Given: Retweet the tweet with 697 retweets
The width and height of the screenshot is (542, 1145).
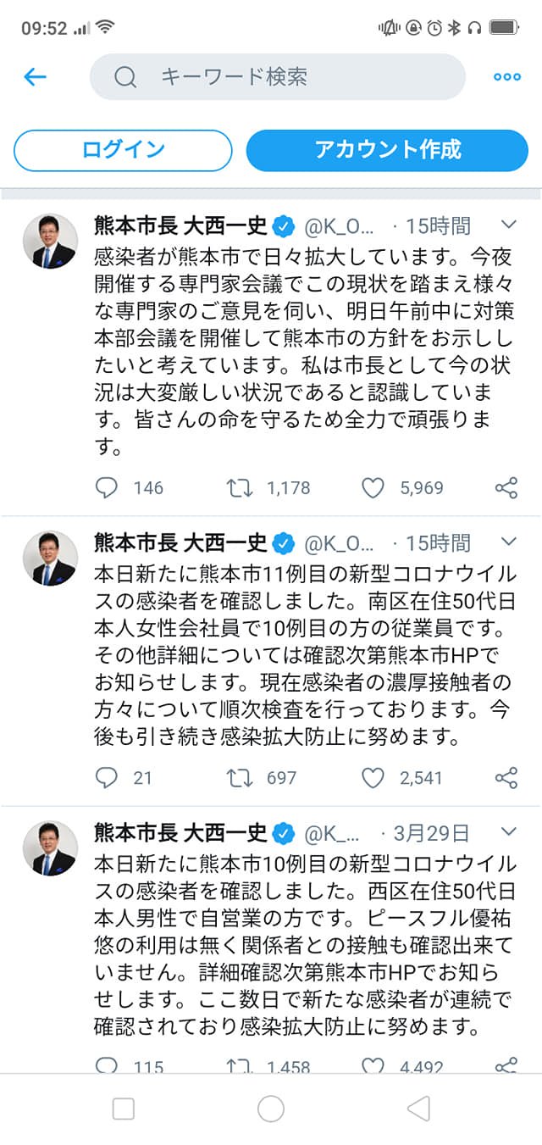Looking at the screenshot, I should pos(240,777).
